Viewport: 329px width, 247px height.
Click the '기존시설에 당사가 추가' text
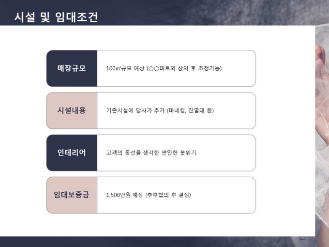[x=135, y=110]
